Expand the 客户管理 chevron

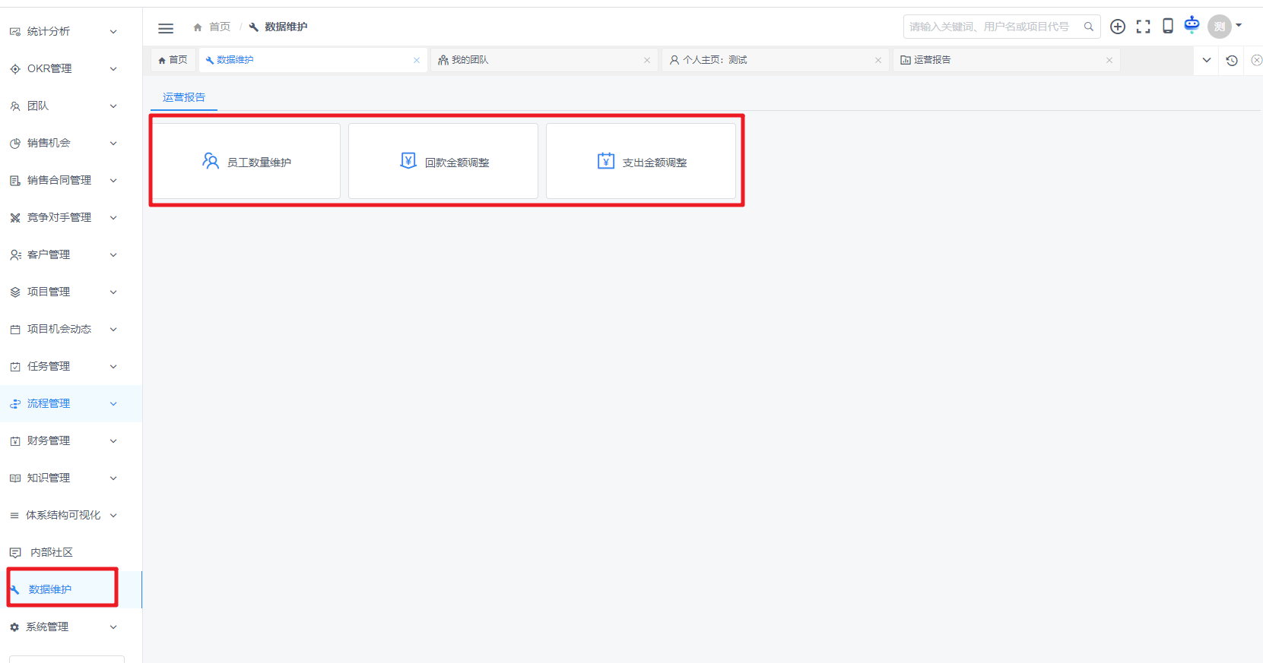(x=113, y=255)
